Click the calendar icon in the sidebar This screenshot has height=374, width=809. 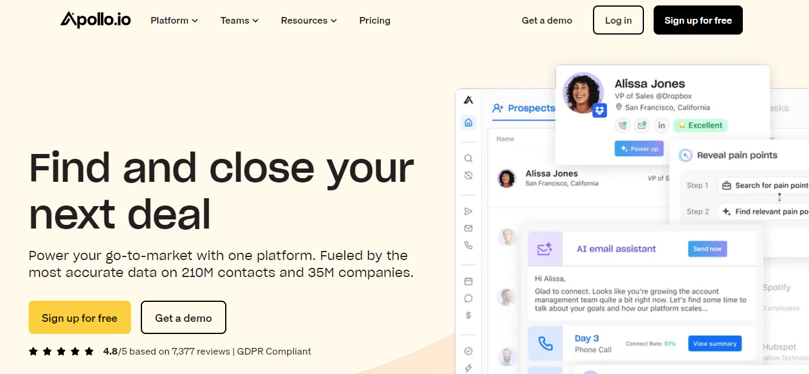[x=468, y=281]
